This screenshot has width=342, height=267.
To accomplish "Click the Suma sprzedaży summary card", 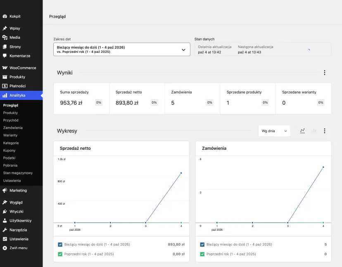I will click(81, 99).
